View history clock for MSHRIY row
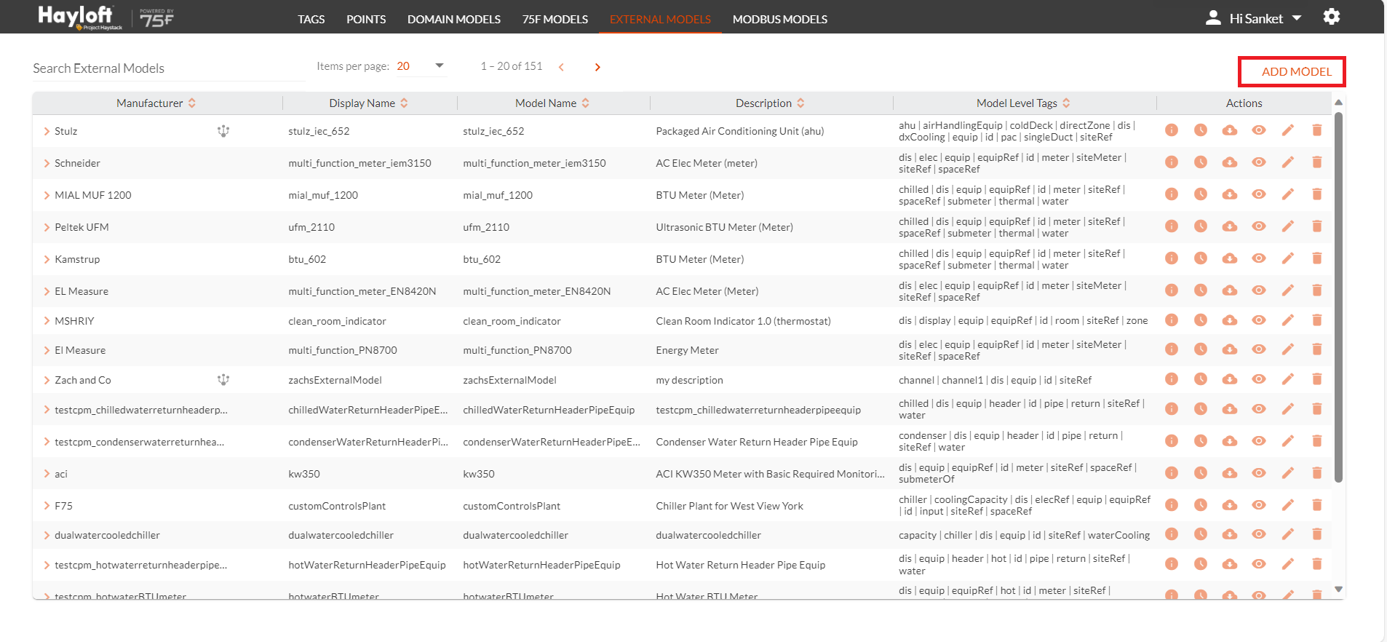 (1201, 320)
